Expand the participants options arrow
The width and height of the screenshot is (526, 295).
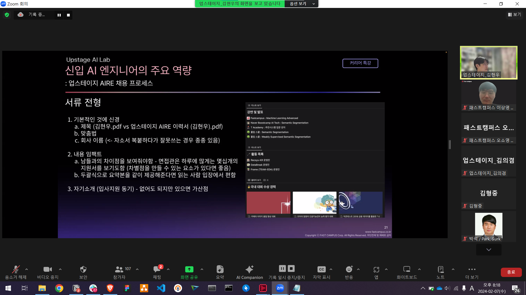tap(137, 269)
